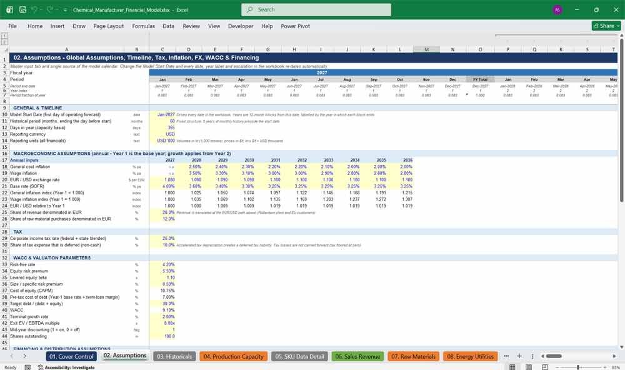Open the Help ribbon tab
Image resolution: width=625 pixels, height=370 pixels.
(x=267, y=26)
